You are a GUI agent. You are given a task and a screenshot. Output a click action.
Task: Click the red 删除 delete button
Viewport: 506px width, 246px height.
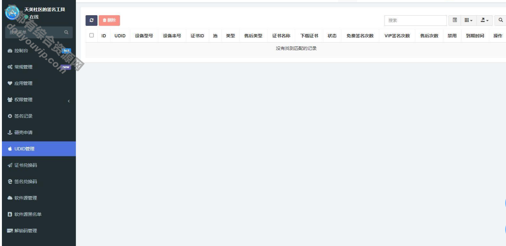(109, 21)
